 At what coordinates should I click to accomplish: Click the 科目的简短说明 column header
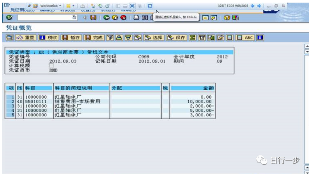[x=81, y=88]
